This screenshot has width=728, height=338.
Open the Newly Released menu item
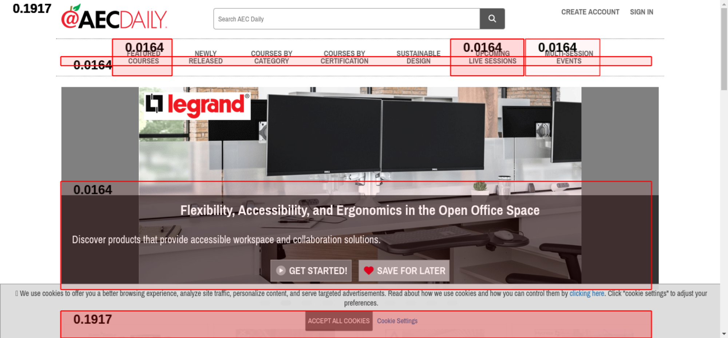point(205,57)
